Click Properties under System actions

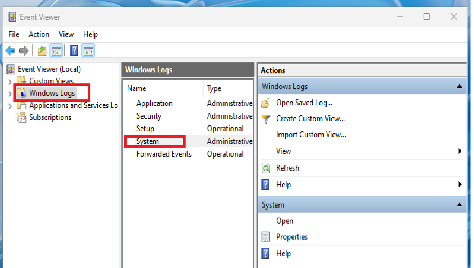[x=292, y=237]
